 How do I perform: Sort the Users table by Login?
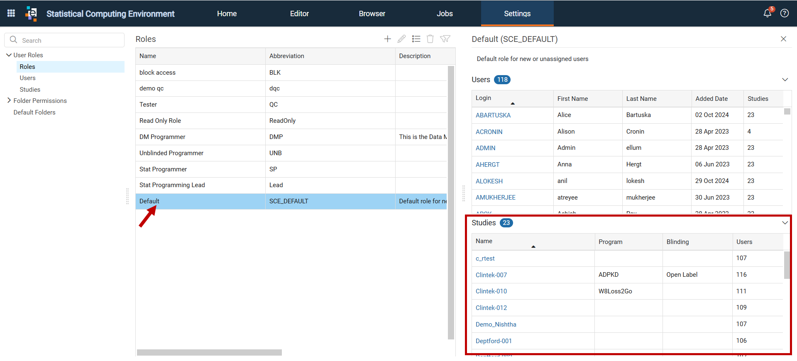pos(512,98)
